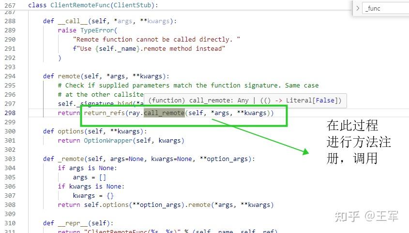Click line number 303 in the gutter
Screen dimensions: 409x233
10,159
